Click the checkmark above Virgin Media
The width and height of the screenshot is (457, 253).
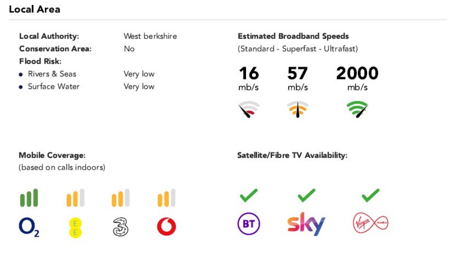(x=371, y=195)
